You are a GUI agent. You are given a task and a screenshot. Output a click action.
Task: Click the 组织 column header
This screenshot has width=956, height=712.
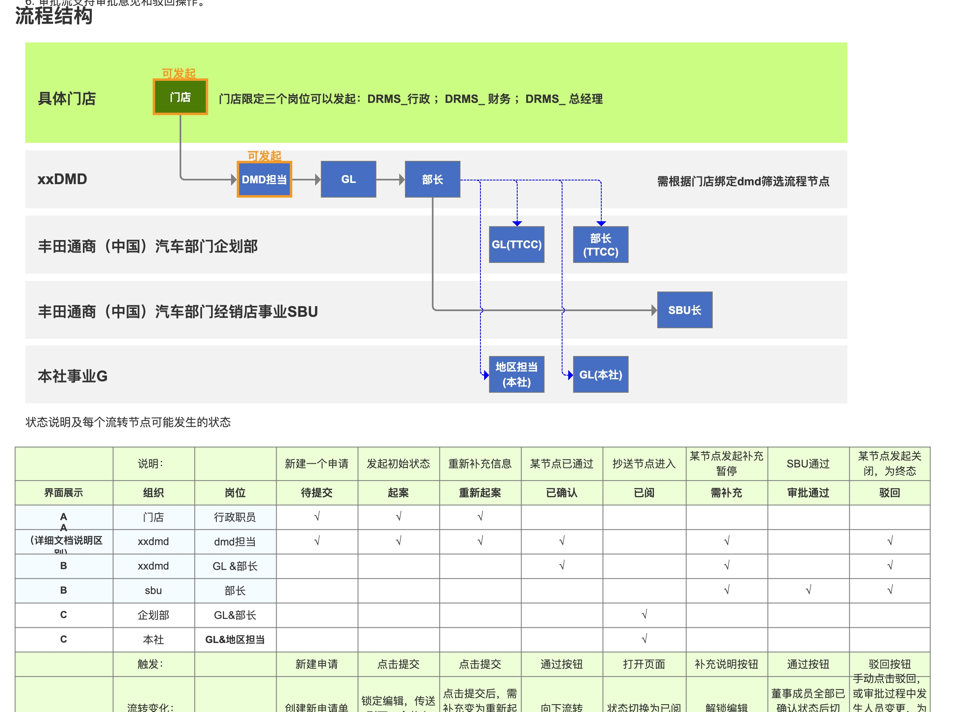pos(153,493)
